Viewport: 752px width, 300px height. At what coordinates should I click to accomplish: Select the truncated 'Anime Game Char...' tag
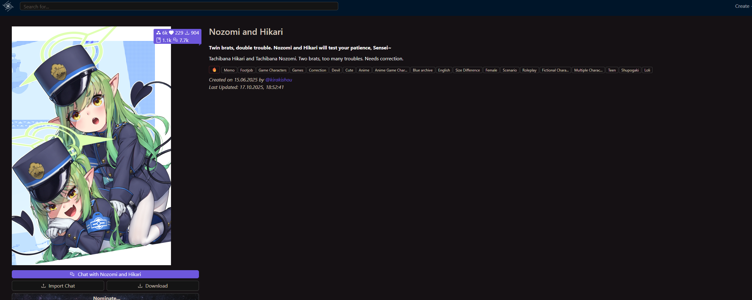pos(391,70)
